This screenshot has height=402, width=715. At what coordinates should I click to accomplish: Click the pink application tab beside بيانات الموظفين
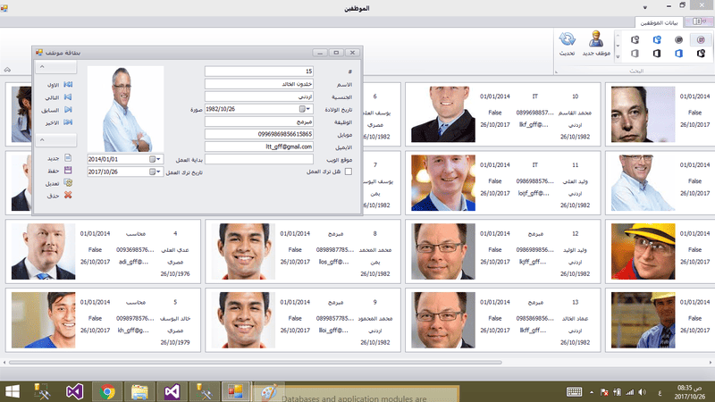point(700,21)
